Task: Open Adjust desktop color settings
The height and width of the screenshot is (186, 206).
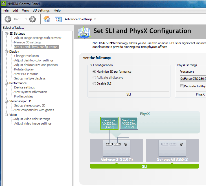Action: click(x=34, y=60)
